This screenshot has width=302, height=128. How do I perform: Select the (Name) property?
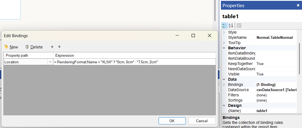click(234, 111)
